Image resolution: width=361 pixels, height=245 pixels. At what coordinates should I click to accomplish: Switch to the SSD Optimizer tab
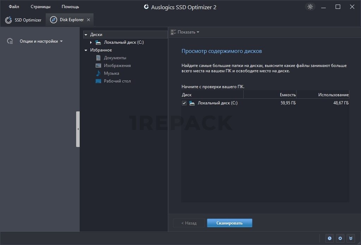[23, 20]
